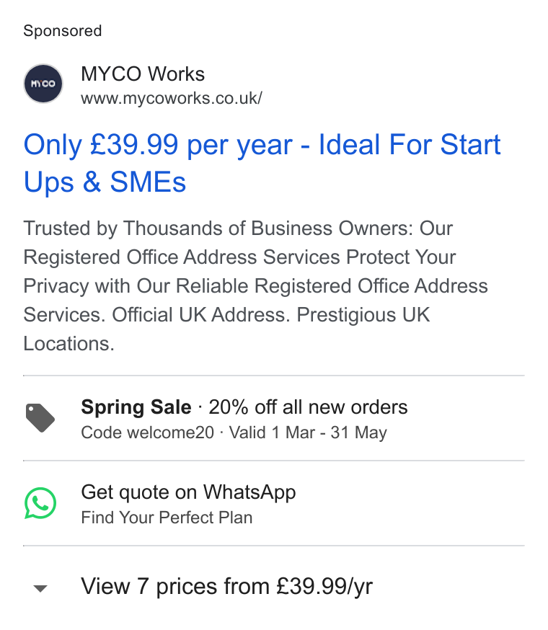Click '20% off all new orders' text
The width and height of the screenshot is (548, 630).
[x=308, y=407]
